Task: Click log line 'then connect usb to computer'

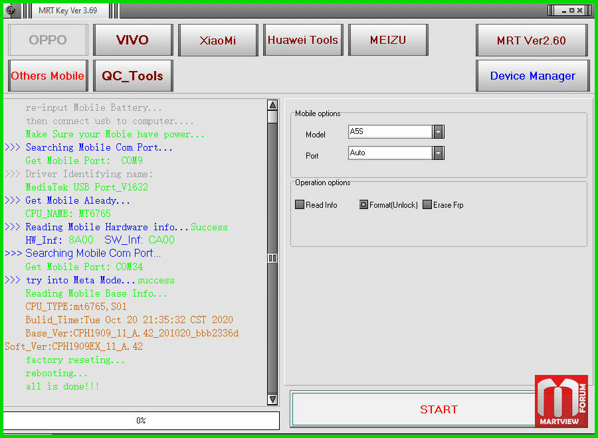Action: click(x=110, y=121)
